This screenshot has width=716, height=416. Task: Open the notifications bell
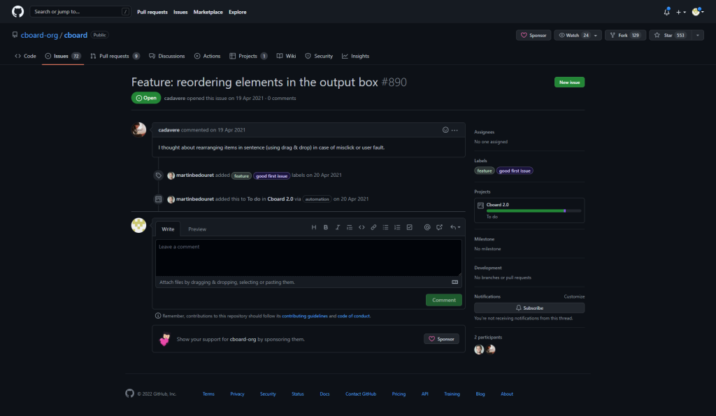(666, 12)
